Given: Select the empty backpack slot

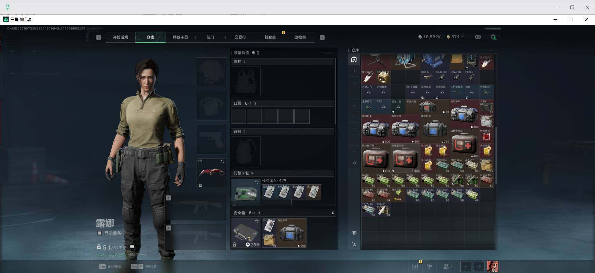Looking at the screenshot, I should pos(245,151).
